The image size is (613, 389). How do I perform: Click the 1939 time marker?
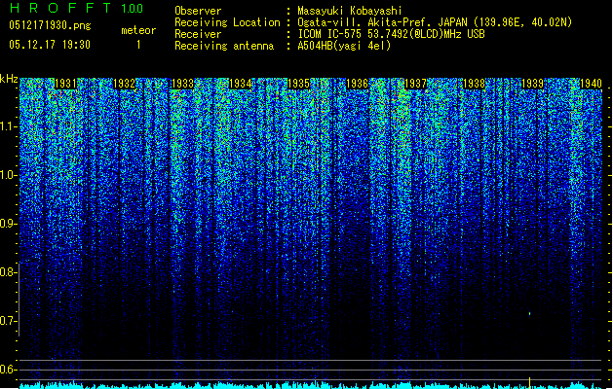pyautogui.click(x=532, y=84)
